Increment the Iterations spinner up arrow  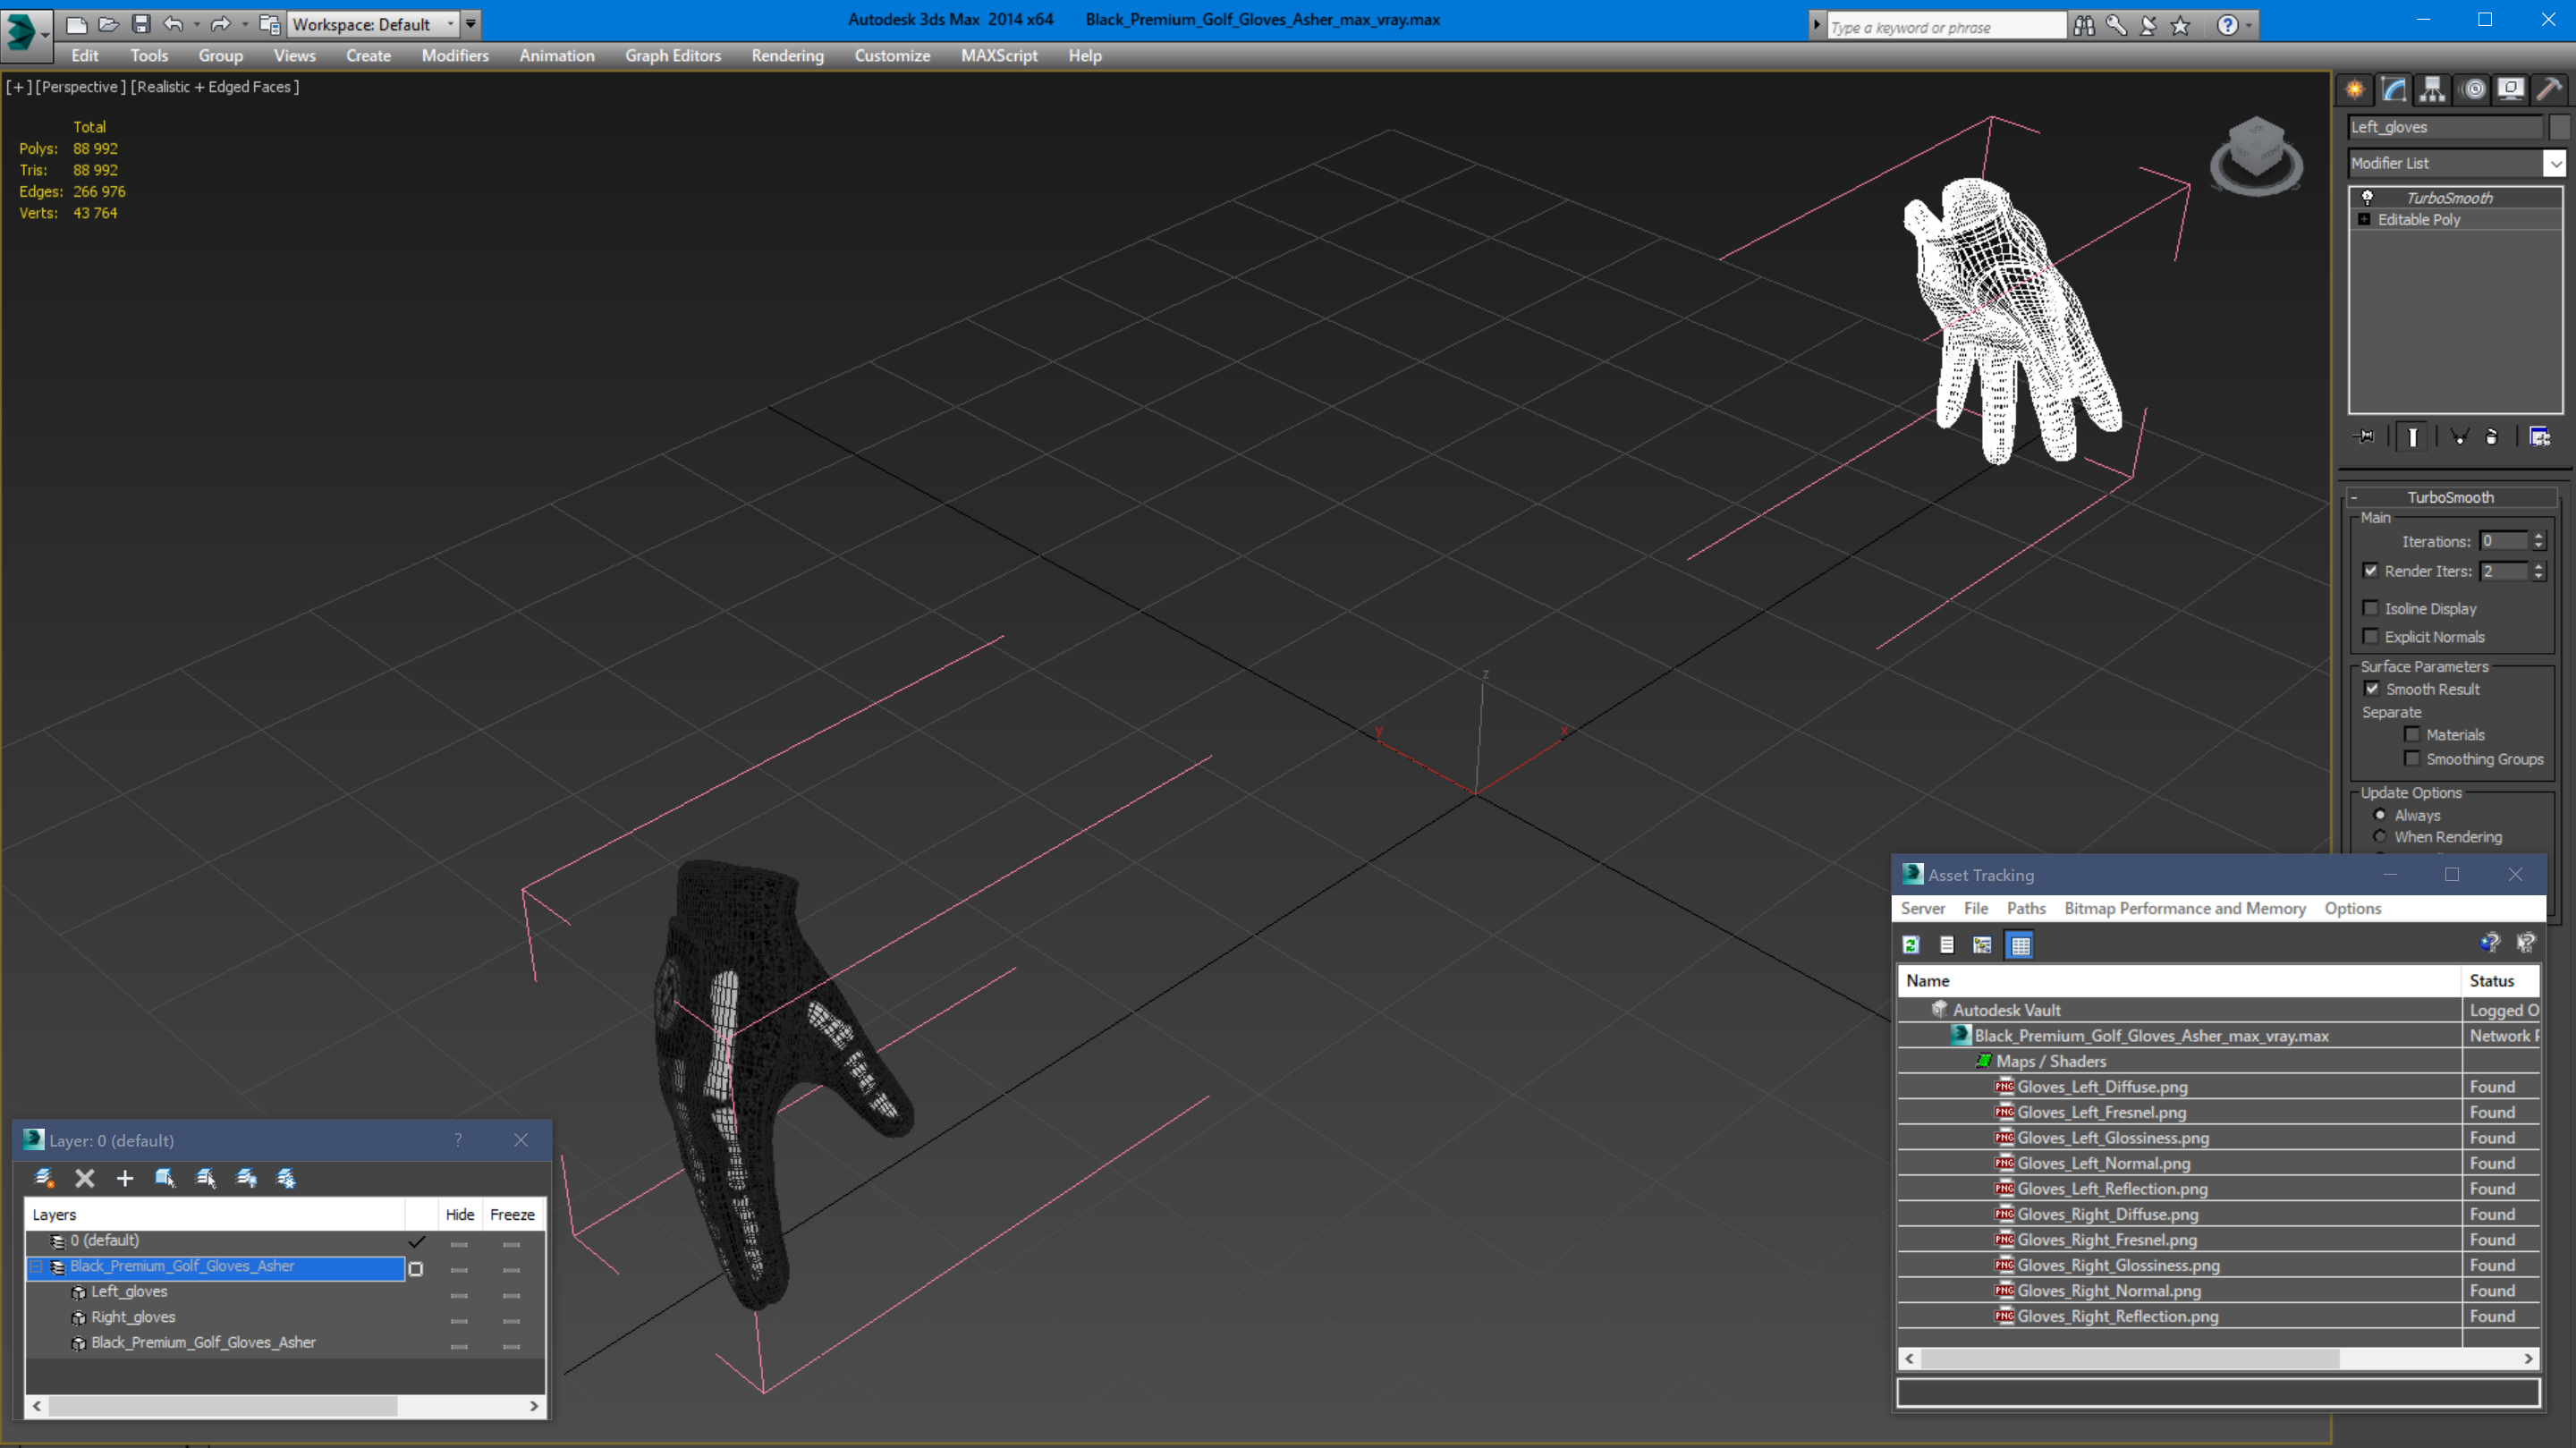tap(2538, 536)
